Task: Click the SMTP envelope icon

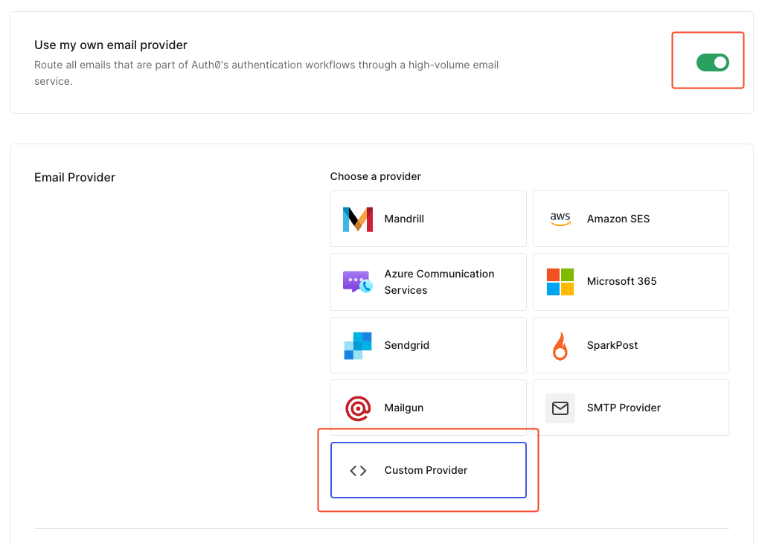Action: 560,408
